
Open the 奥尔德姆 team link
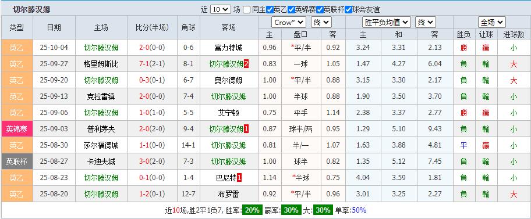coord(229,80)
